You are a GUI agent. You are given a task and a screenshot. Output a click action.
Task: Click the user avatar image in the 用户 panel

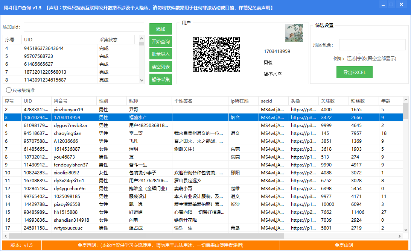[x=294, y=33]
